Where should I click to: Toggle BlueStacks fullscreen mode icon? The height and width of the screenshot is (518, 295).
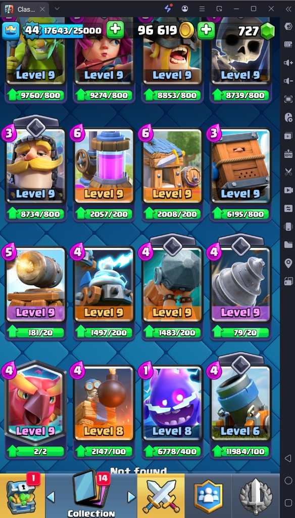288,99
